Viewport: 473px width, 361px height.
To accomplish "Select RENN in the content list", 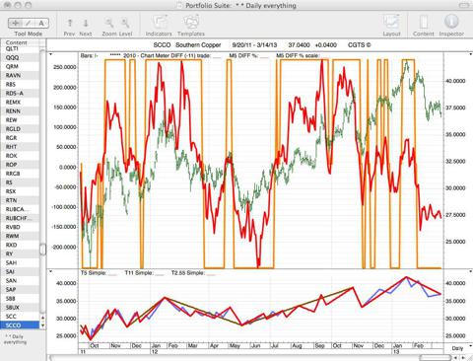I will (20, 111).
